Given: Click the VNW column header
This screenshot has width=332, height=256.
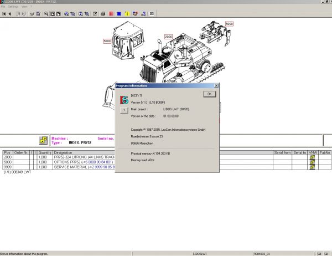Looking at the screenshot, I should point(313,152).
